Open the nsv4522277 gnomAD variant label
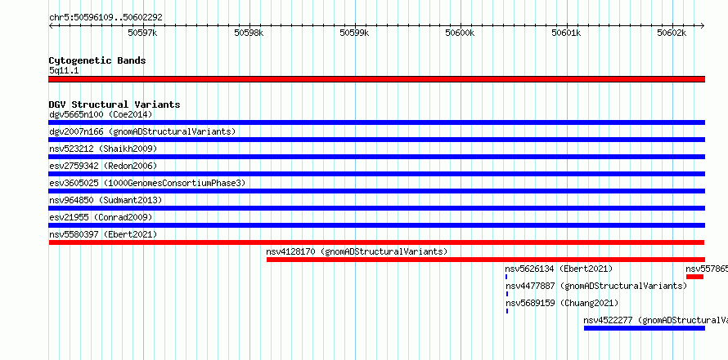 pos(655,320)
